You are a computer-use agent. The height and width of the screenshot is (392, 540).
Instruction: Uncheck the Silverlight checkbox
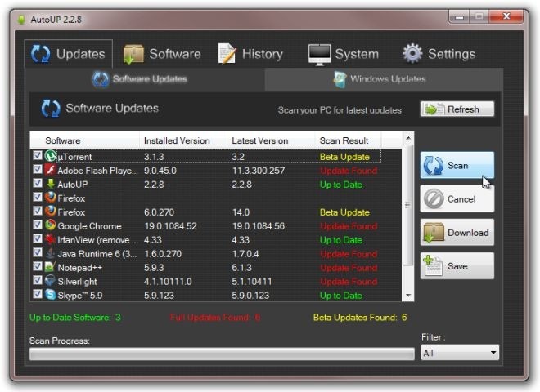click(x=38, y=280)
